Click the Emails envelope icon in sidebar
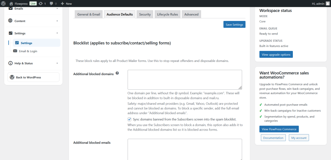 click(10, 9)
